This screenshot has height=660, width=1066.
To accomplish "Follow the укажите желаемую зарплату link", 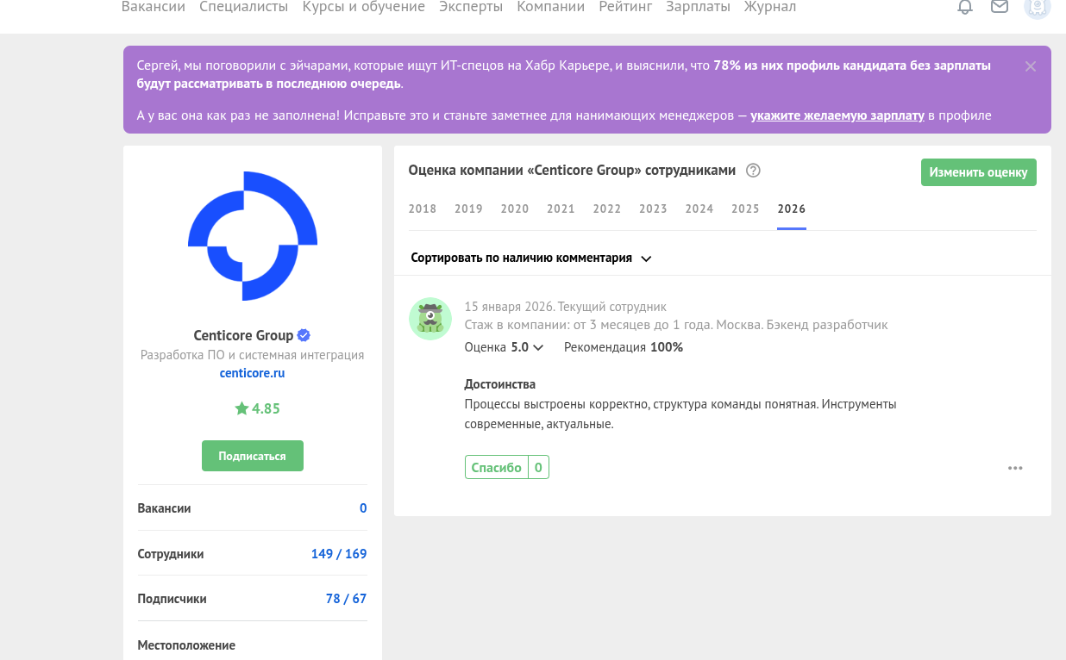I will pos(837,115).
